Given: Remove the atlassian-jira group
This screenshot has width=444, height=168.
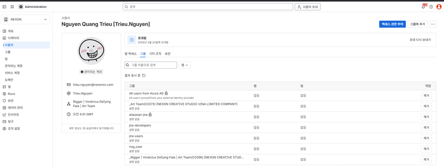Looking at the screenshot, I should (x=426, y=117).
